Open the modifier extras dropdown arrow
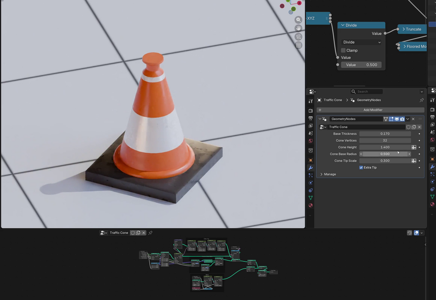436x300 pixels. click(x=408, y=119)
